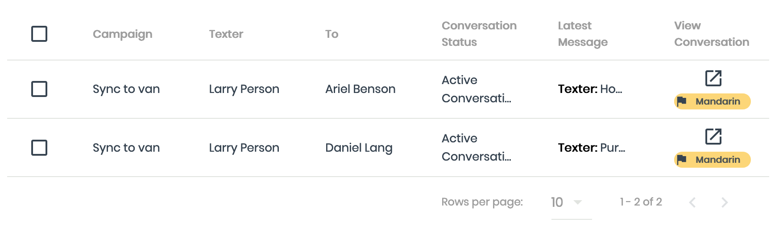Click Ariel Benson's latest message preview
Image resolution: width=779 pixels, height=234 pixels.
[x=590, y=89]
